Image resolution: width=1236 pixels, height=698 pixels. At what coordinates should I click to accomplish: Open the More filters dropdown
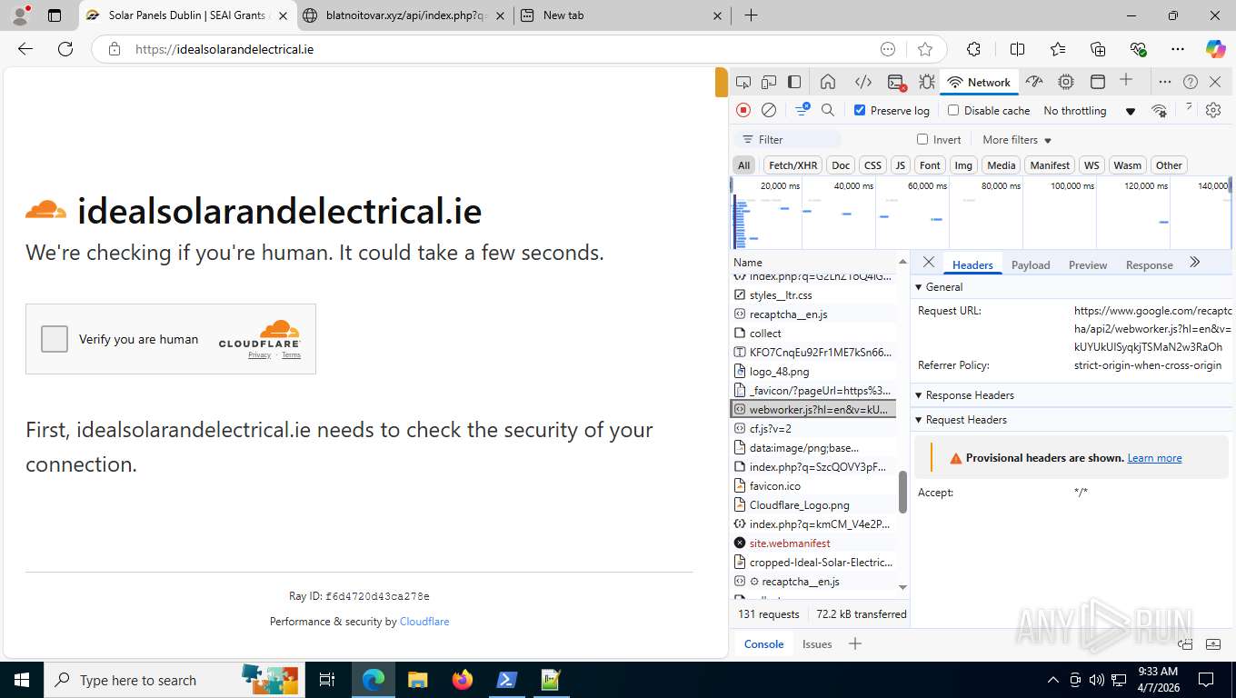point(1017,140)
